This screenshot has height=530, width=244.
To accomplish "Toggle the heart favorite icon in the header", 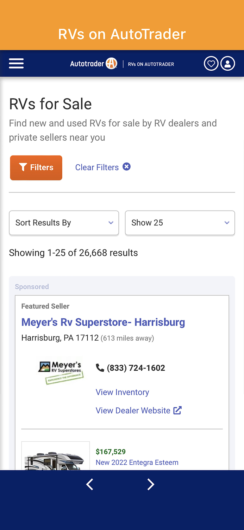I will pos(211,63).
